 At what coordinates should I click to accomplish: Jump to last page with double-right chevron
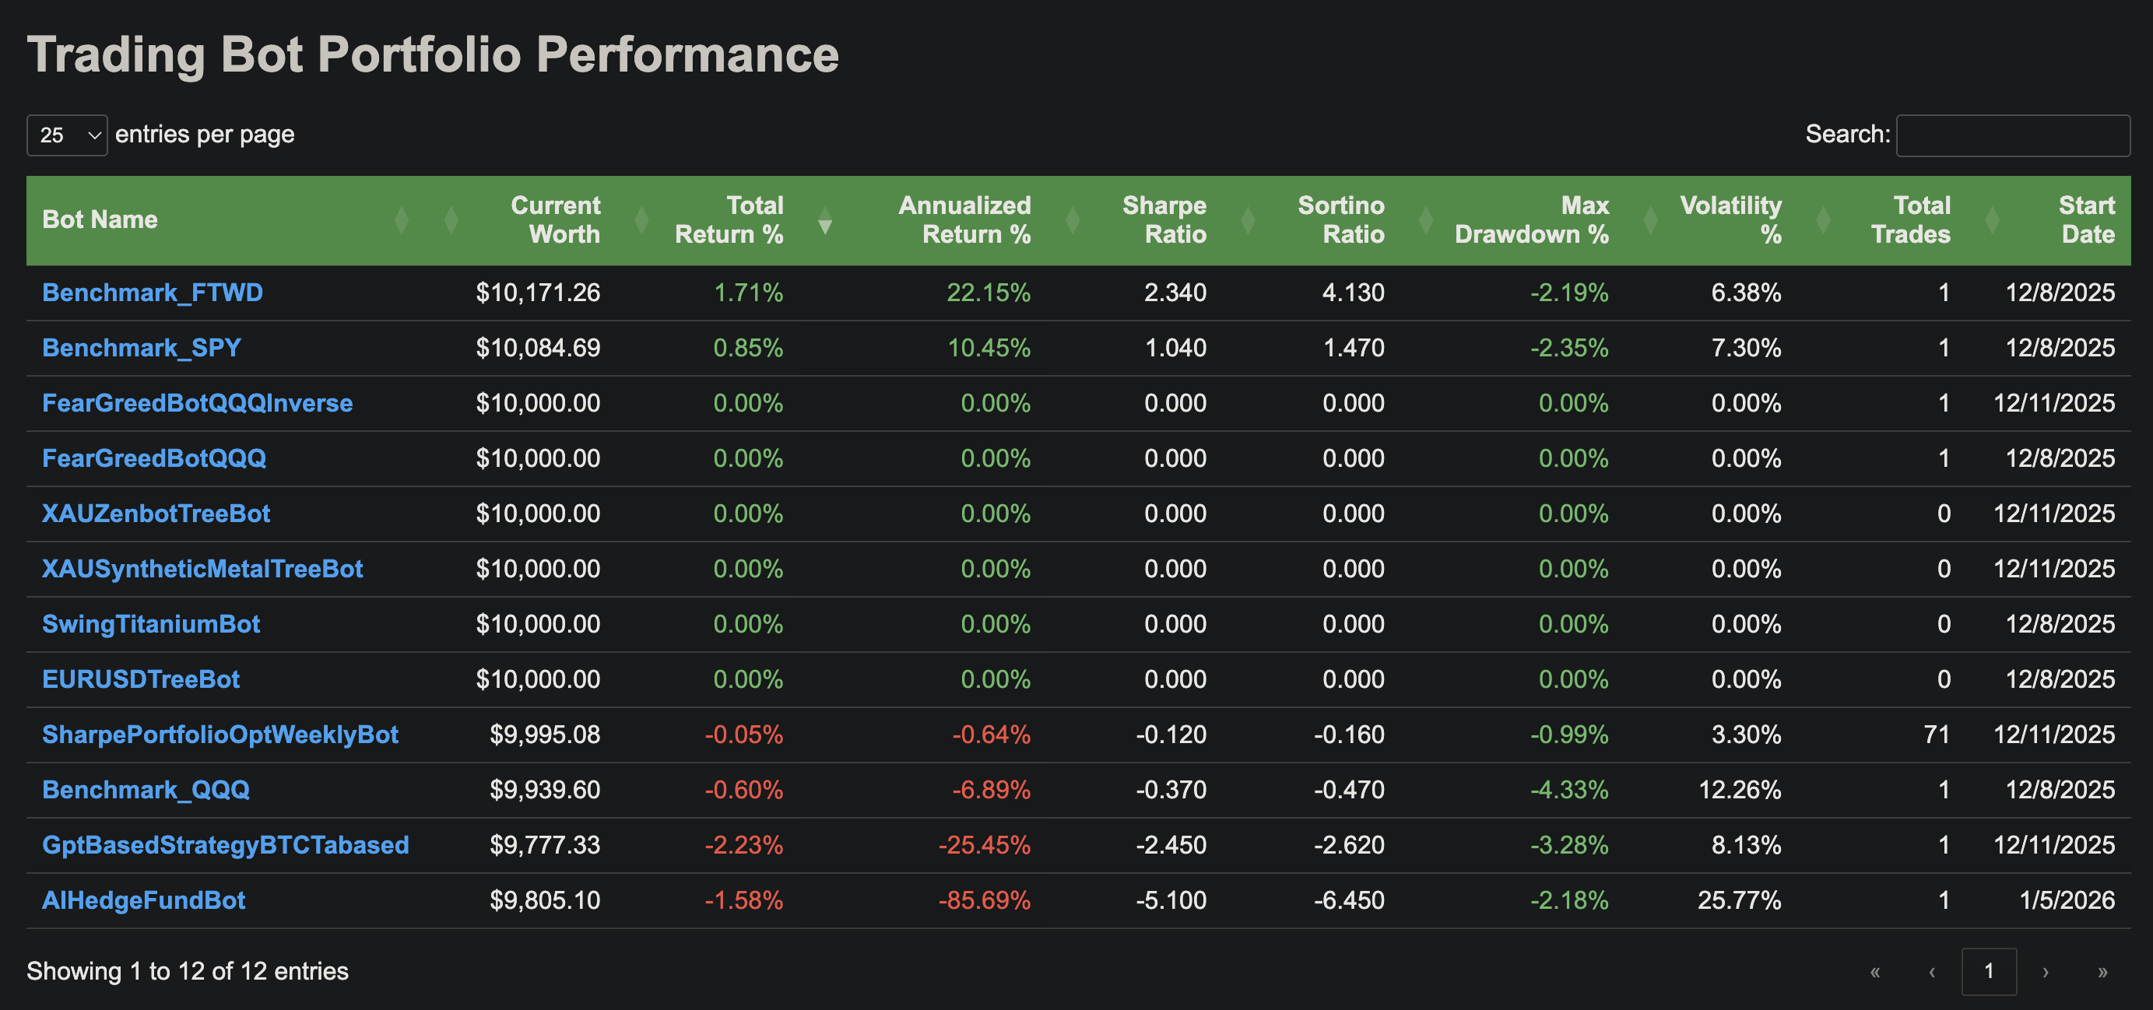point(2099,971)
